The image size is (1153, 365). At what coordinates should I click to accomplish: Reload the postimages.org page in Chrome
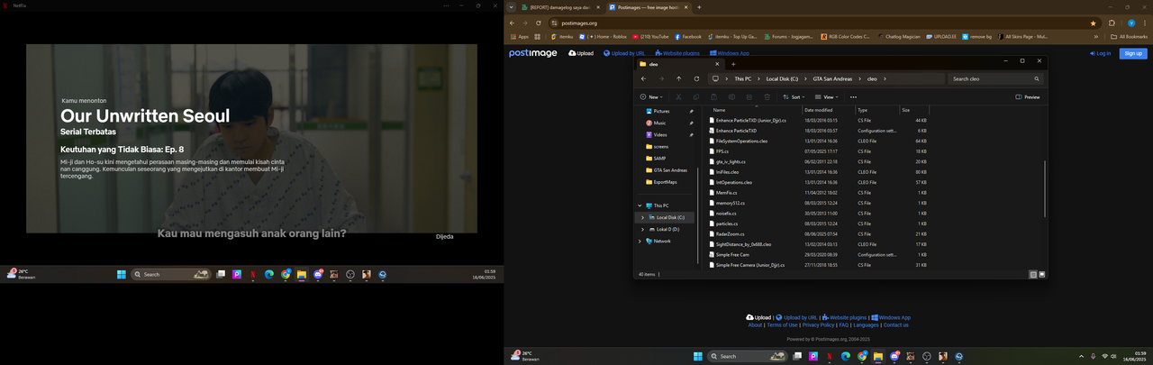pyautogui.click(x=538, y=23)
